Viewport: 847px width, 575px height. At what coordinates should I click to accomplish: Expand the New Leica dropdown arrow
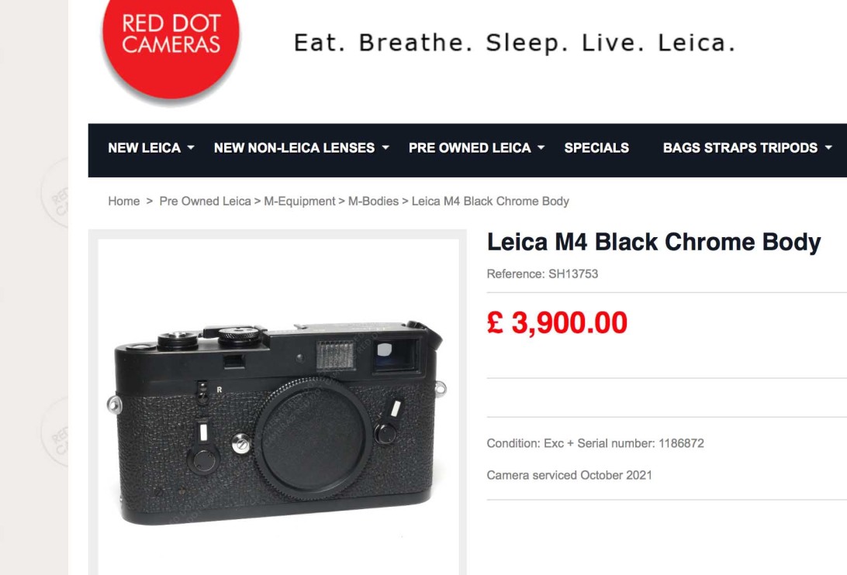[x=191, y=147]
